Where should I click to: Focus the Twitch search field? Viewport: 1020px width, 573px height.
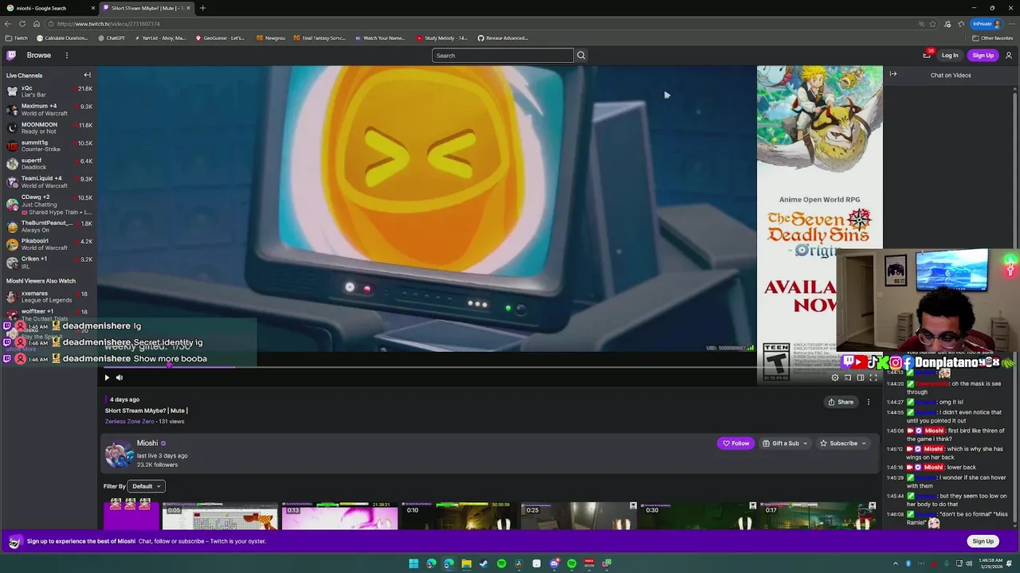pos(502,56)
